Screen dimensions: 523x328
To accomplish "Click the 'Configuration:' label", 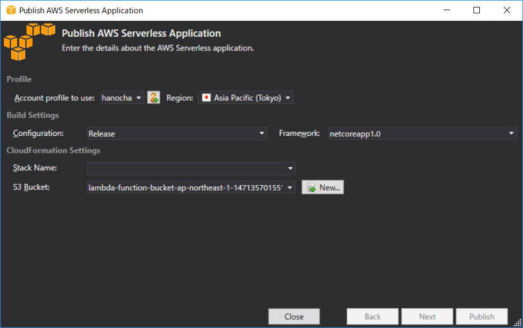I will click(38, 133).
